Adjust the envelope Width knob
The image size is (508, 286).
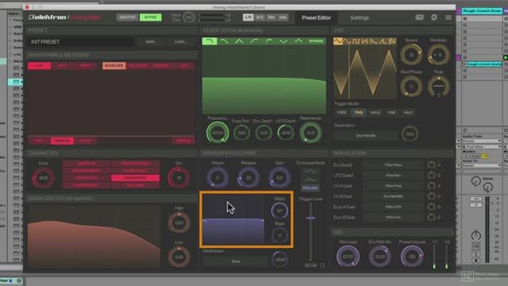tap(279, 211)
